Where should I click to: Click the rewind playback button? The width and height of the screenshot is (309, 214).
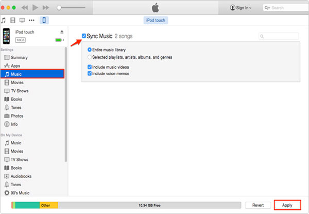[x=25, y=8]
